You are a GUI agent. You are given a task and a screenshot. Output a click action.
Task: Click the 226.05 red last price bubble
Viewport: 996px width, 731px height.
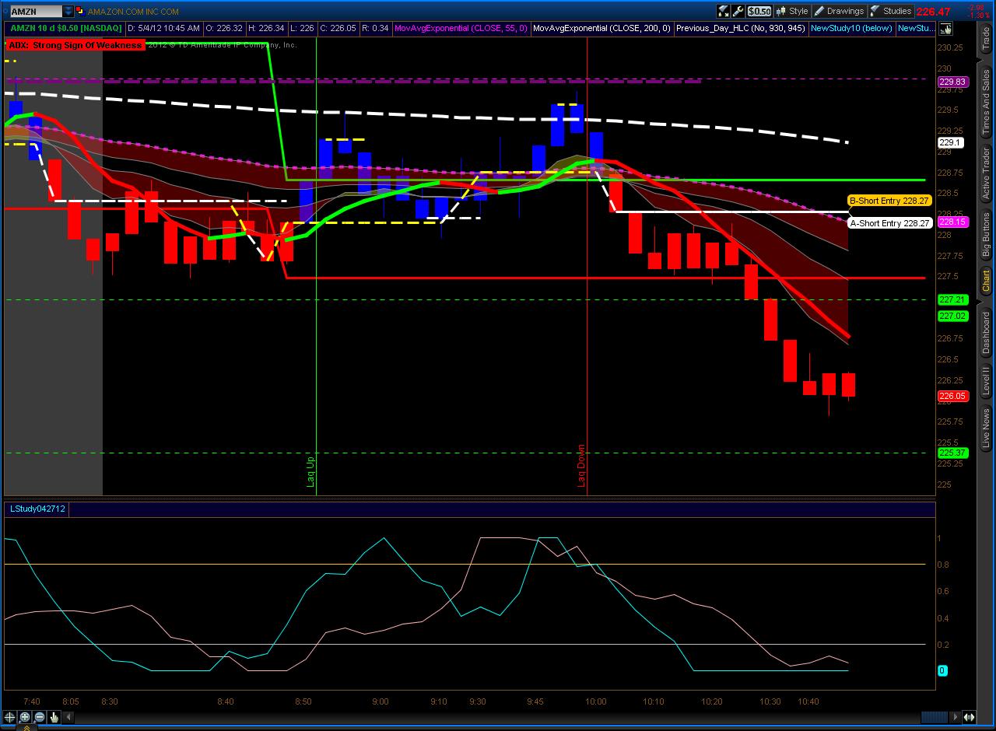point(952,396)
